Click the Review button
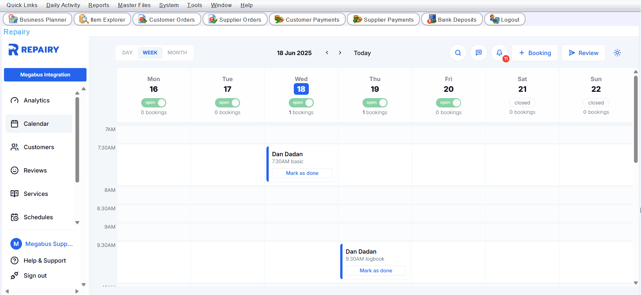 pos(584,53)
